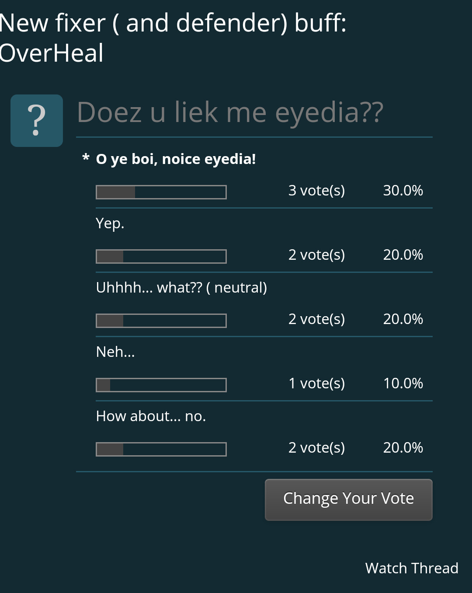Click the 'How about... no.' option
Screen dimensions: 472x593
pyautogui.click(x=151, y=416)
